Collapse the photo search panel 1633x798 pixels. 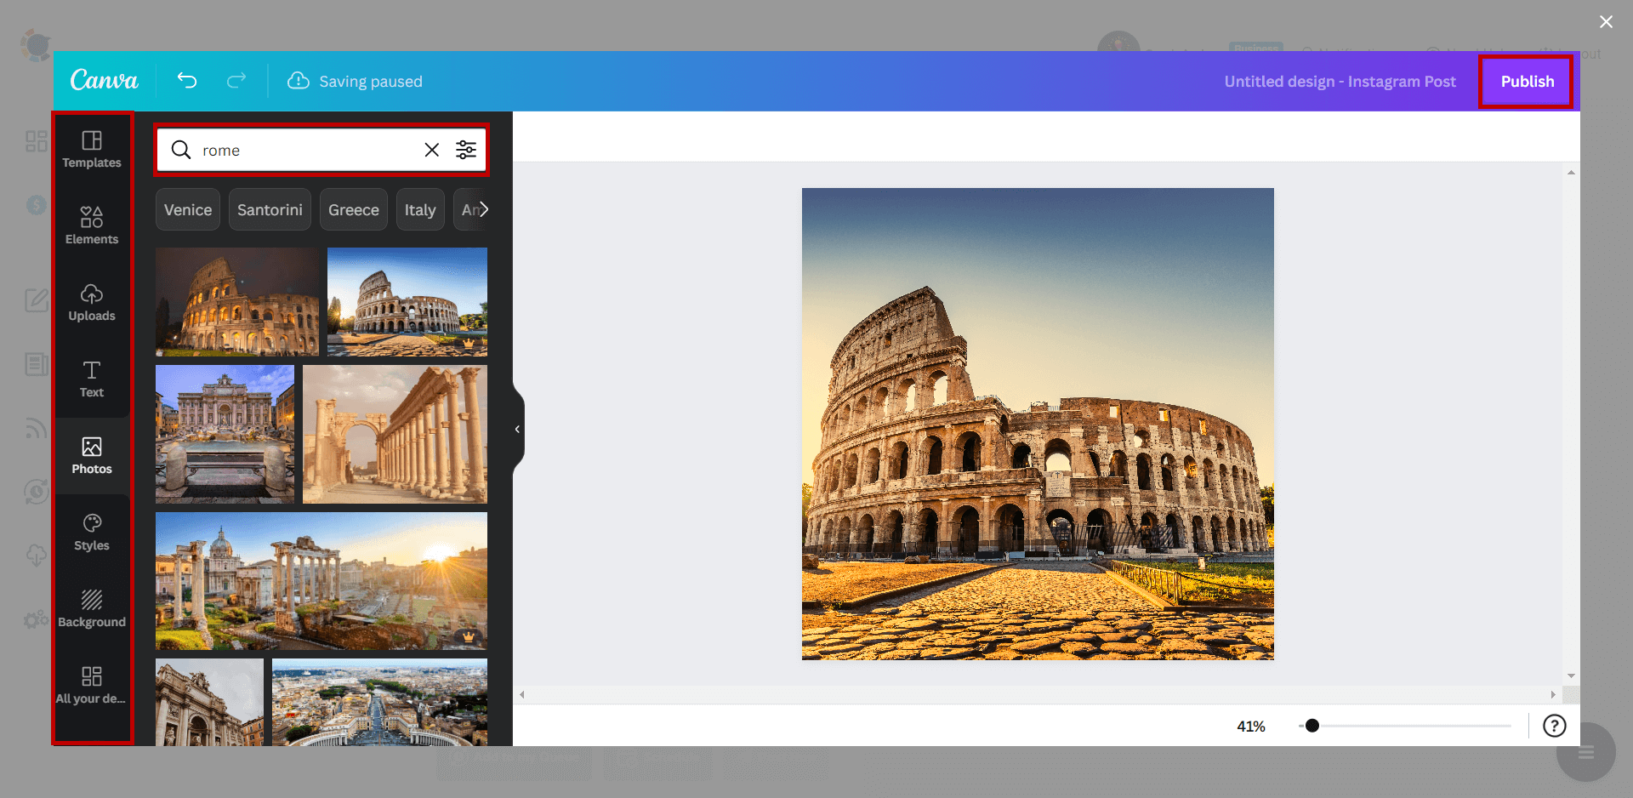tap(516, 429)
